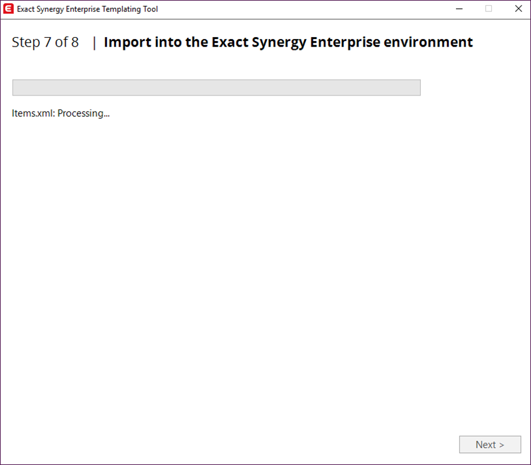
Task: Click the word 'environment' in the heading
Action: tap(428, 42)
